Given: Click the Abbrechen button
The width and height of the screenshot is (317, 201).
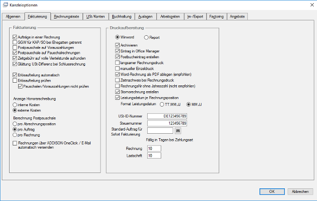Looking at the screenshot, I should (300, 192).
